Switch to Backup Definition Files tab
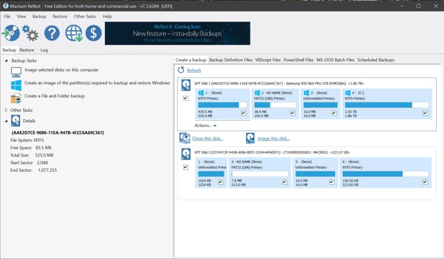 [231, 60]
